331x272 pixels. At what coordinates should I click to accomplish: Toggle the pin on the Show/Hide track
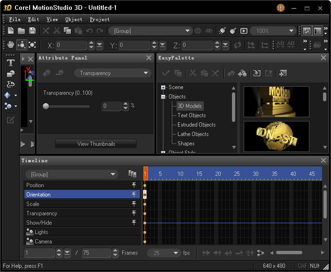134,223
